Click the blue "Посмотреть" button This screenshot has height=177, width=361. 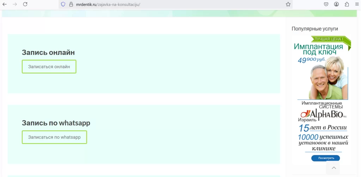click(326, 158)
